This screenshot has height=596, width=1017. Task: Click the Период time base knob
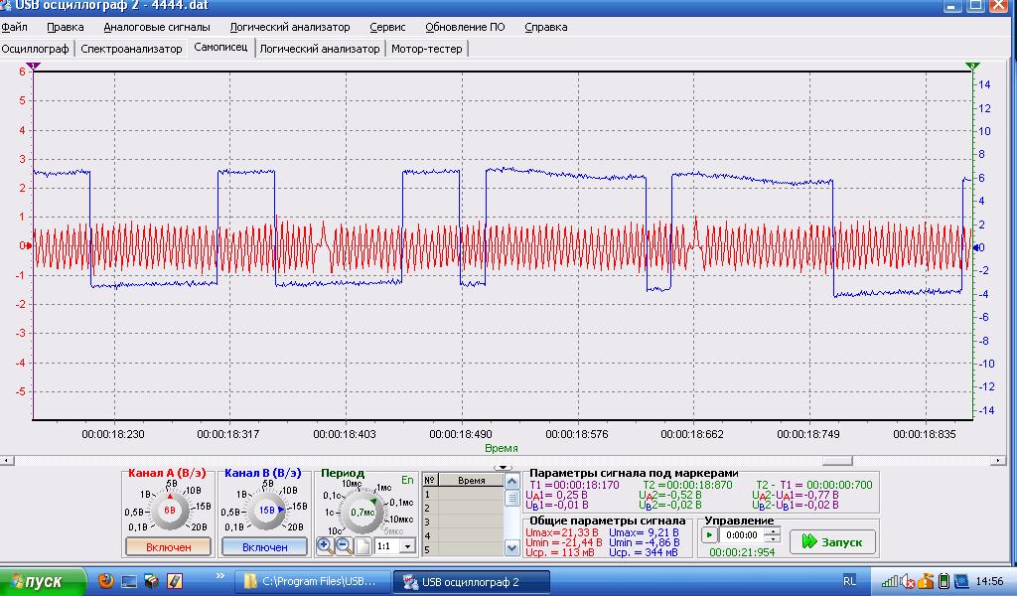[x=362, y=511]
